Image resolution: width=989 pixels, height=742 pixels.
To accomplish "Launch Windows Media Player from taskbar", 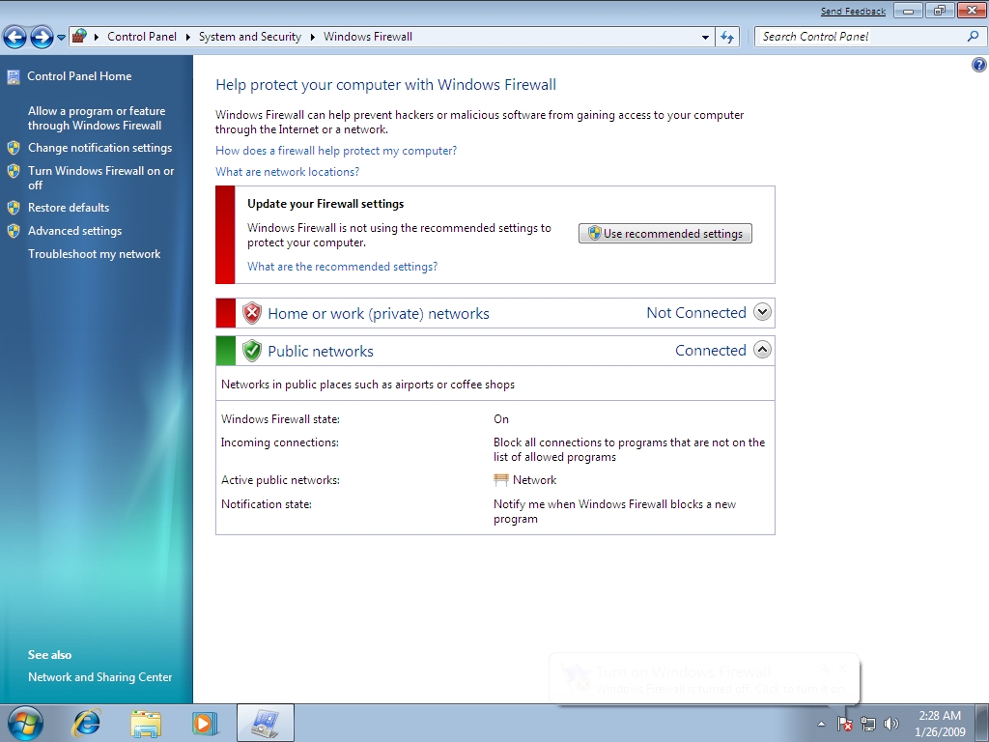I will (205, 723).
